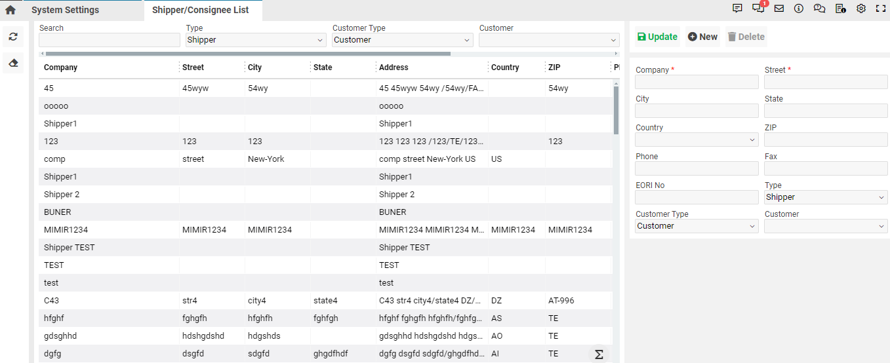The width and height of the screenshot is (890, 363).
Task: Click the info circle icon
Action: tap(799, 9)
